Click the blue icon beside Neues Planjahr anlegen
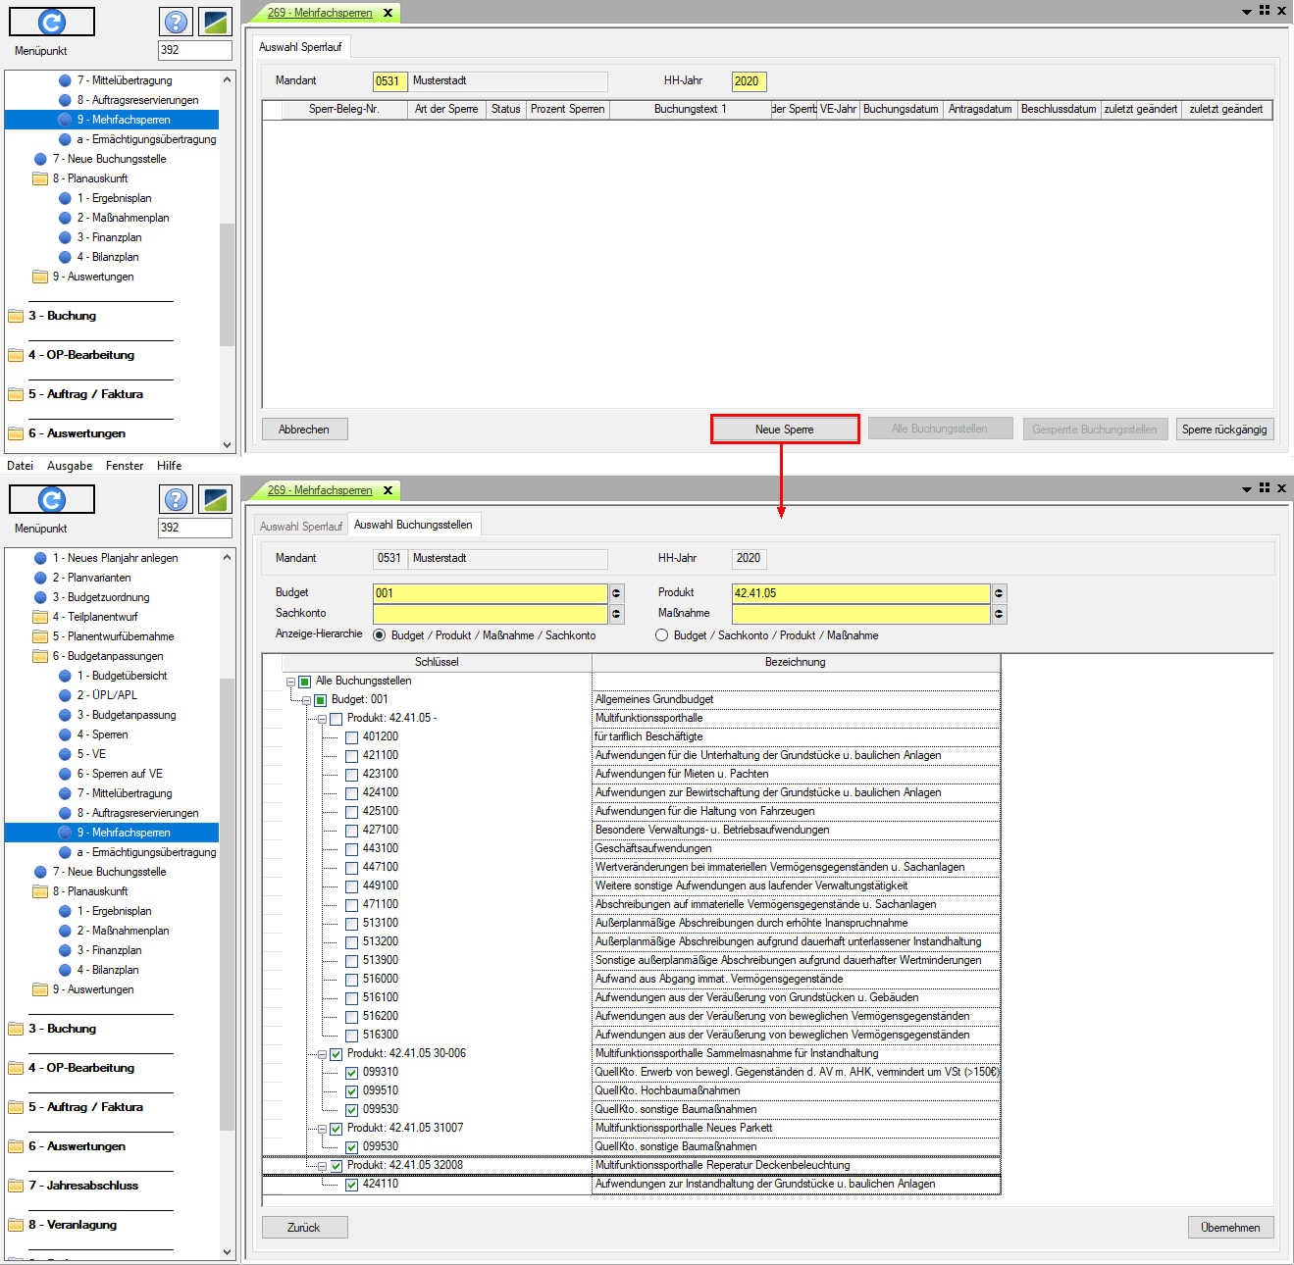Viewport: 1294px width, 1265px height. click(x=40, y=558)
